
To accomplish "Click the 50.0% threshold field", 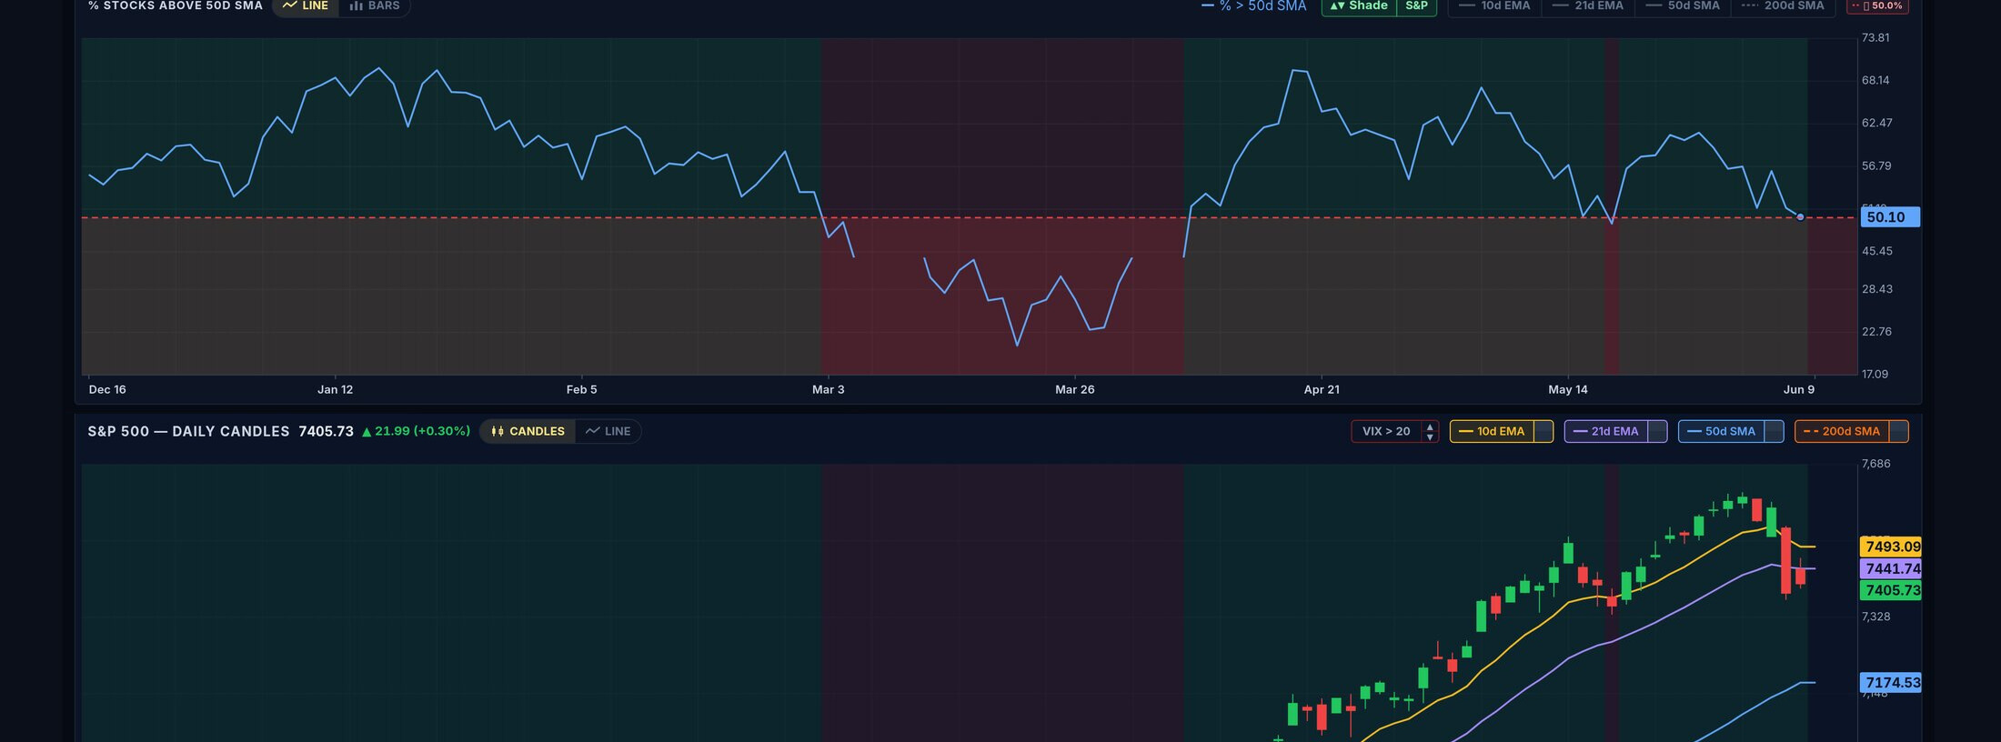I will coord(1877,6).
